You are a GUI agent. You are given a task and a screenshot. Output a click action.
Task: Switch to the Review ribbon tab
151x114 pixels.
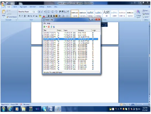[49, 7]
